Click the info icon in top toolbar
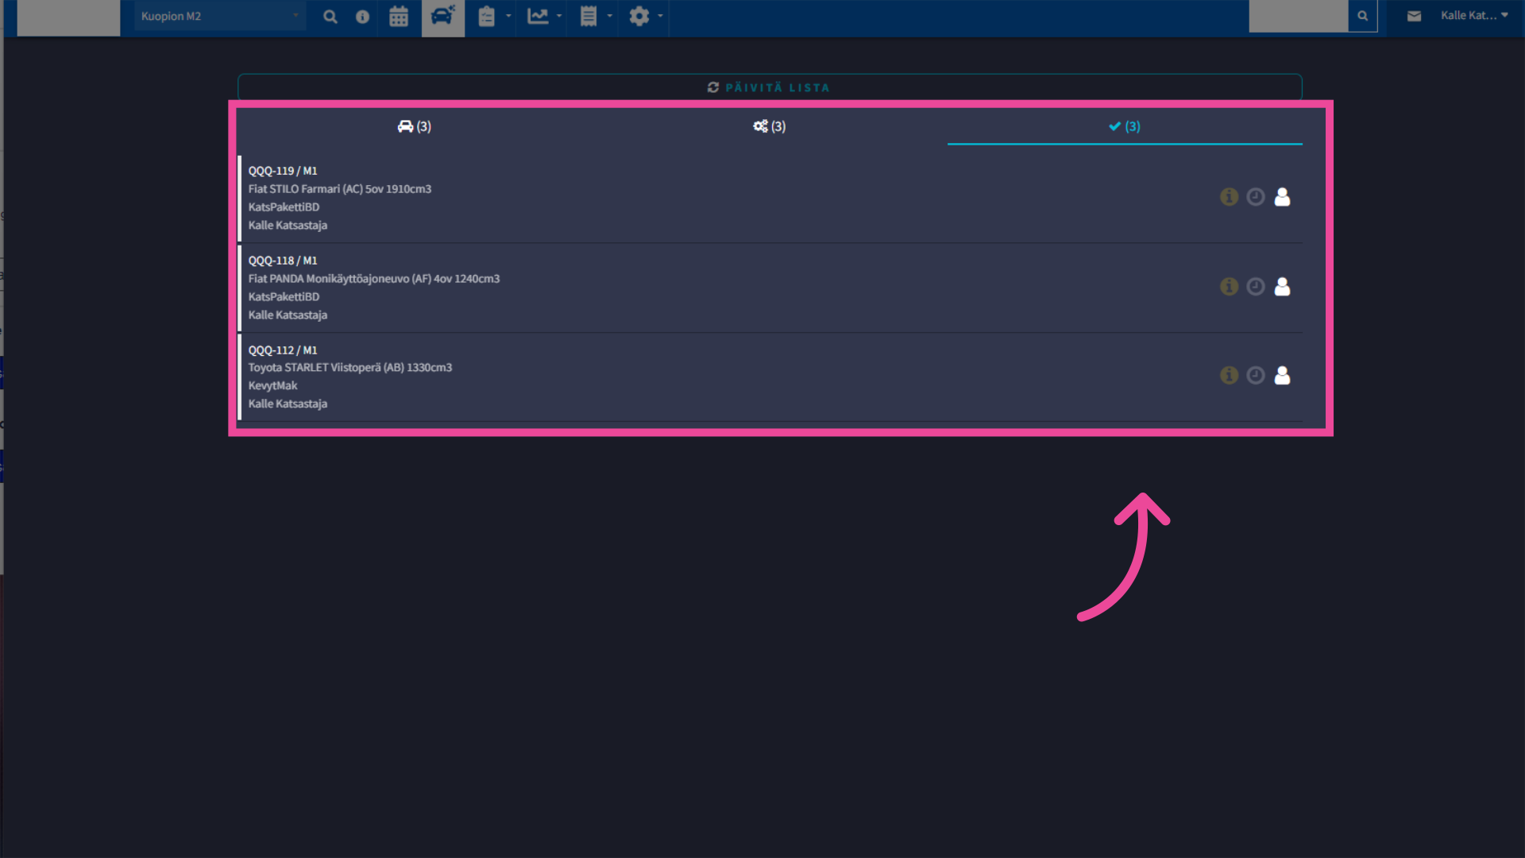 pos(362,16)
